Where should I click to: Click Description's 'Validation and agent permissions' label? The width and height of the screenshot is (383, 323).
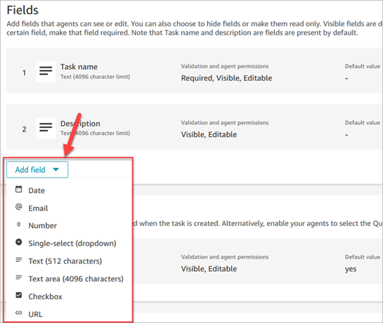point(225,123)
